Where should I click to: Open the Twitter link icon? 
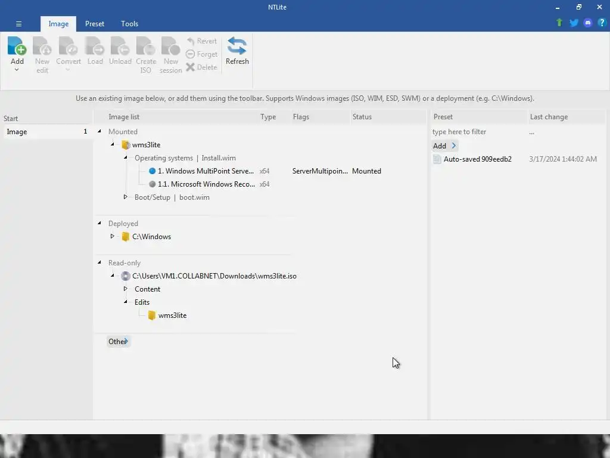[x=574, y=23]
